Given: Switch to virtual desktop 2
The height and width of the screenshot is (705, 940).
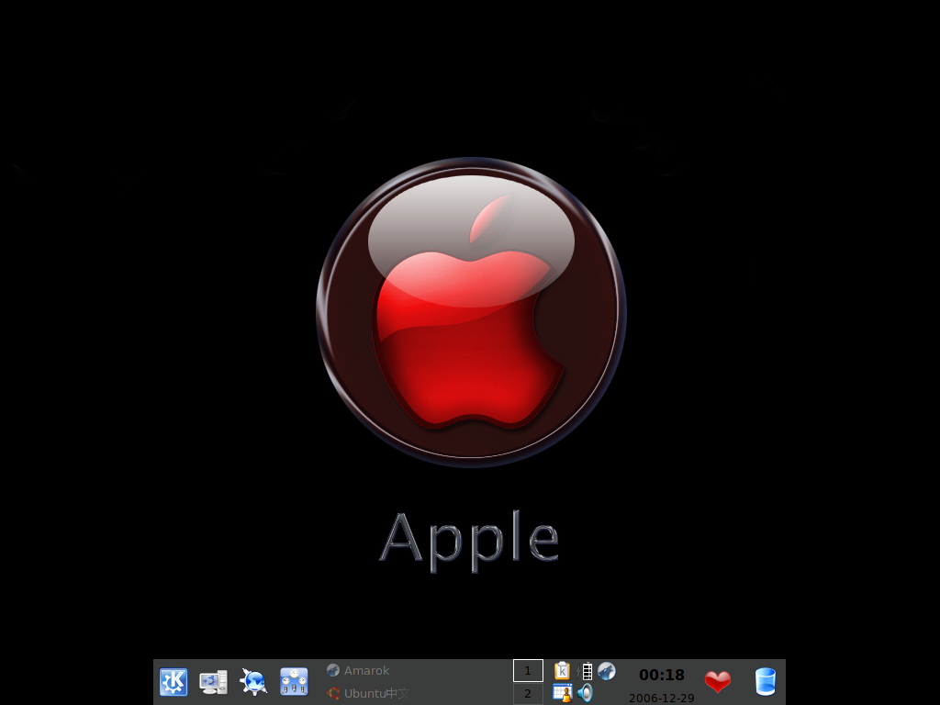Looking at the screenshot, I should point(528,694).
